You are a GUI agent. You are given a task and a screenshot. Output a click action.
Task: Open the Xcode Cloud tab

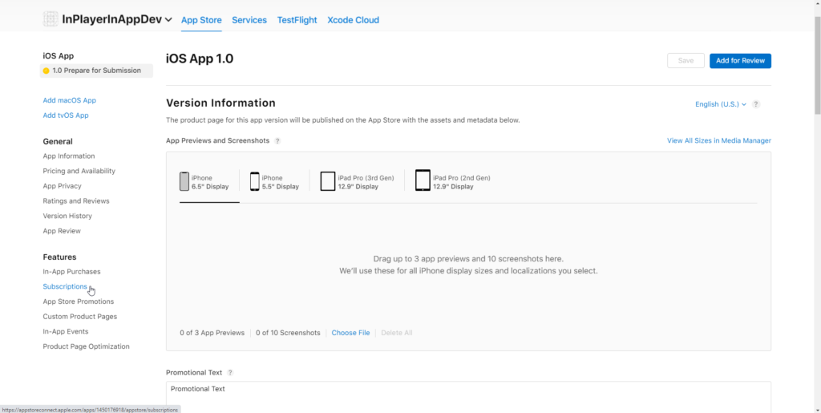[x=353, y=20]
